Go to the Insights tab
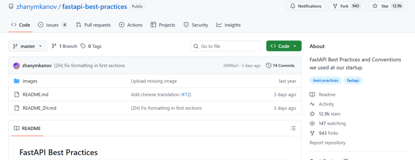 click(x=228, y=25)
